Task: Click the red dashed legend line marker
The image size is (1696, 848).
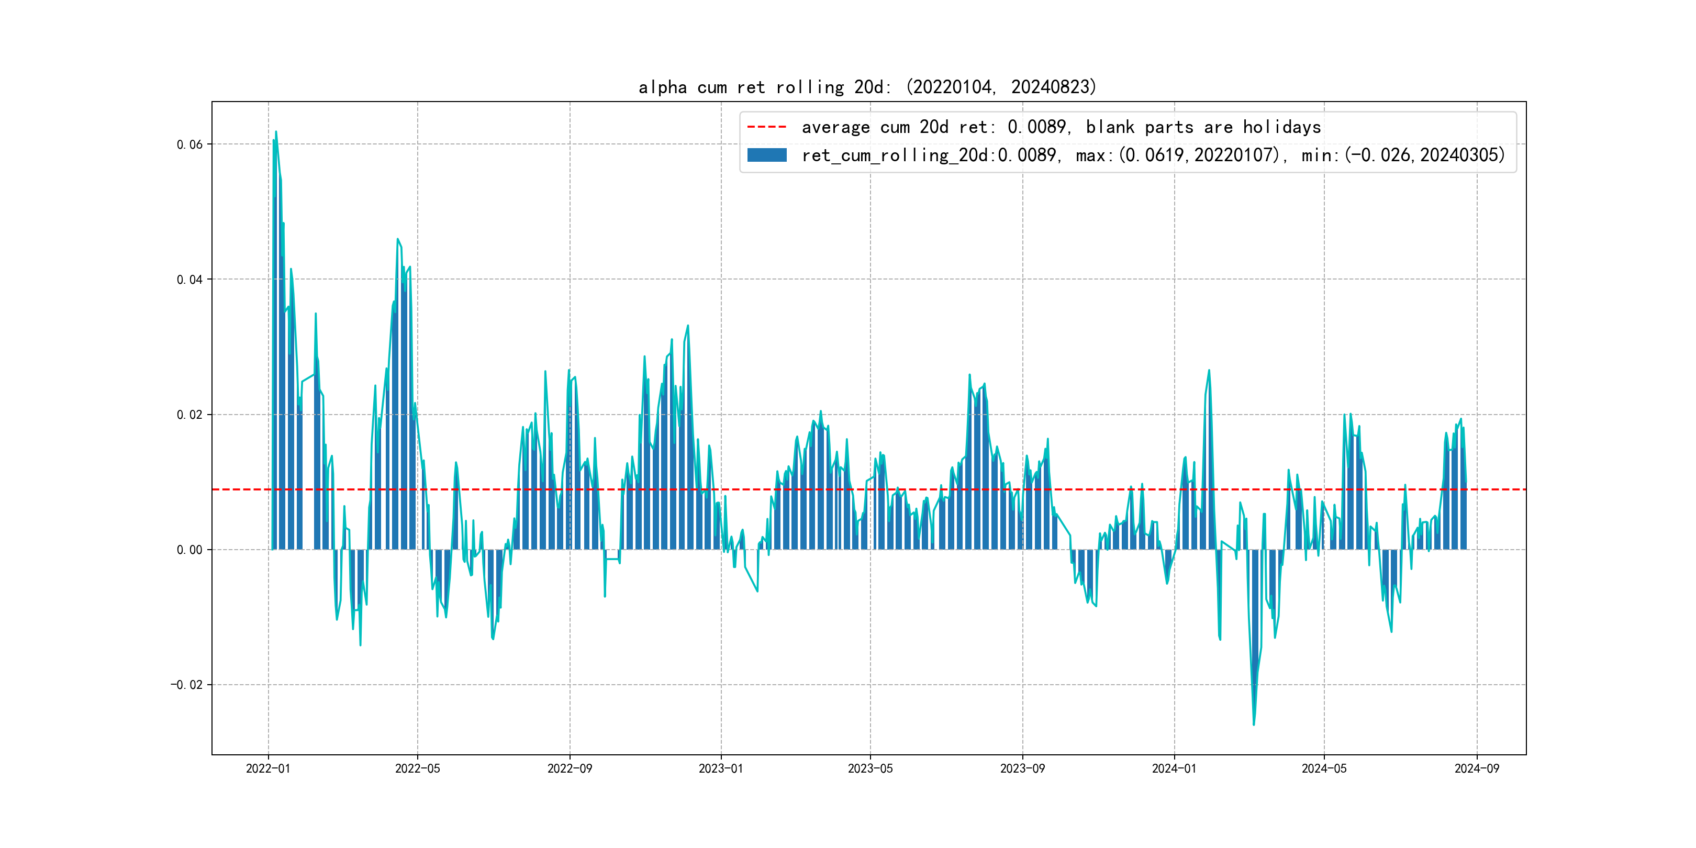Action: 766,127
